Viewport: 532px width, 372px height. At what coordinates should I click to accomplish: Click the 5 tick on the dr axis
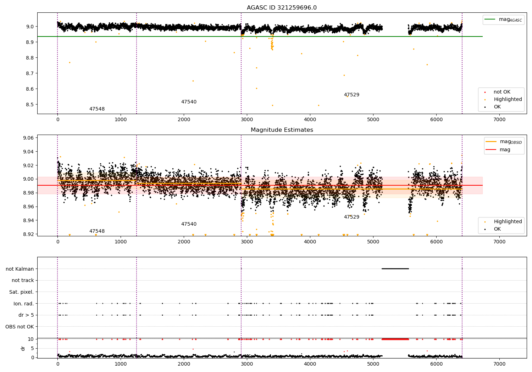tap(33, 348)
